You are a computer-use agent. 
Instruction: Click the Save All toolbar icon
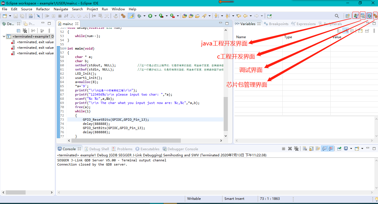[22, 16]
